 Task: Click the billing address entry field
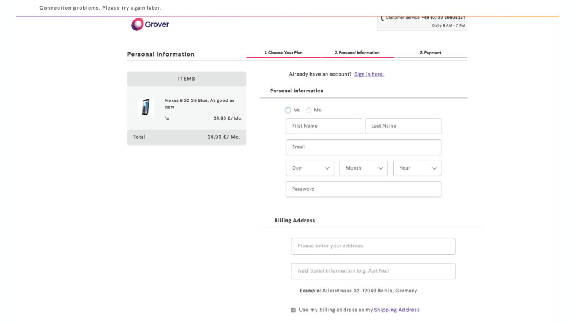tap(373, 246)
